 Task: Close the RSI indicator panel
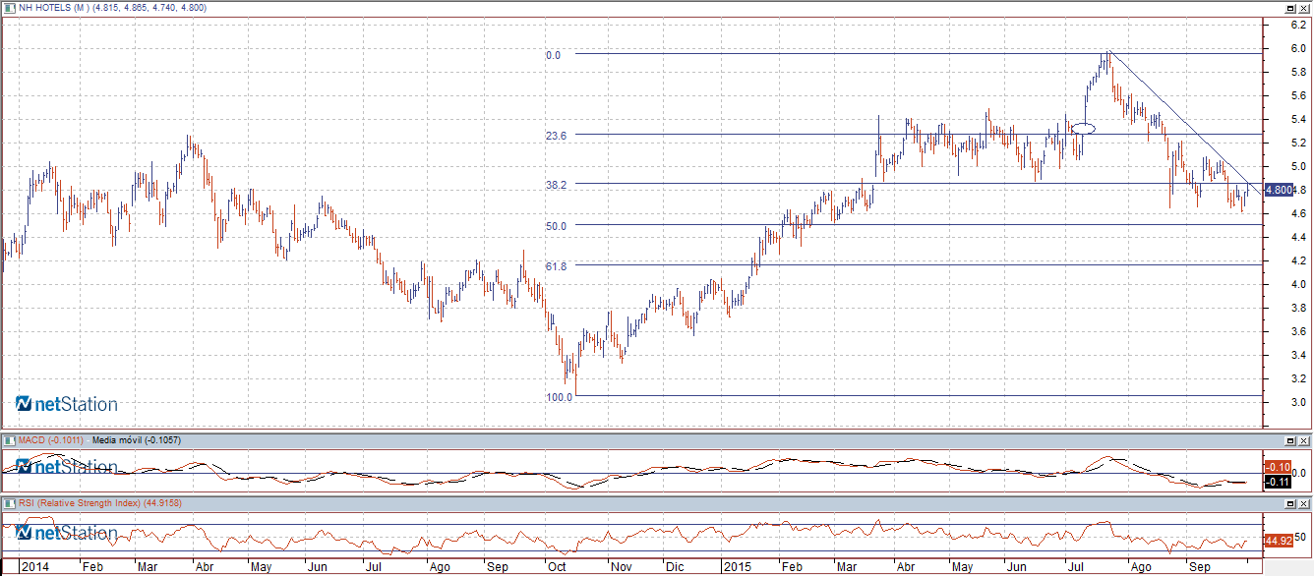[1304, 503]
